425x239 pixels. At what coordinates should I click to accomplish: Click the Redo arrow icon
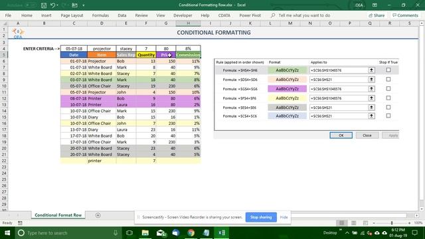pos(64,5)
